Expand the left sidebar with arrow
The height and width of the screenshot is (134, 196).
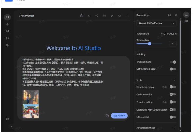pos(11,126)
